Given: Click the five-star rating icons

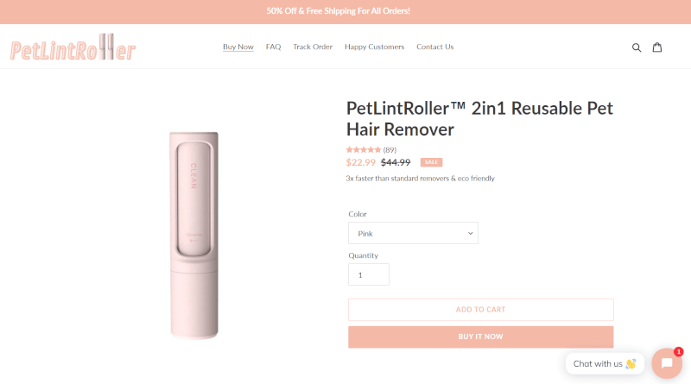Looking at the screenshot, I should pos(364,150).
